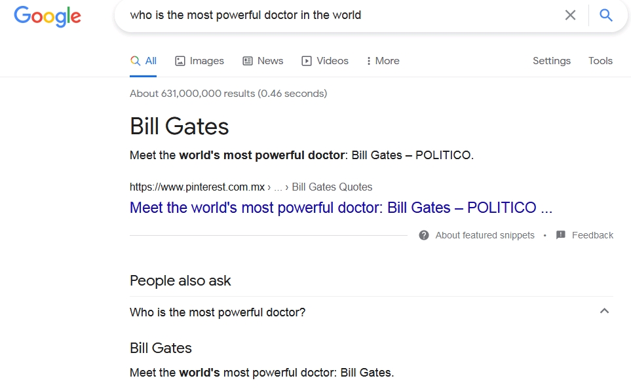Click the Videos tab play icon

(x=307, y=61)
